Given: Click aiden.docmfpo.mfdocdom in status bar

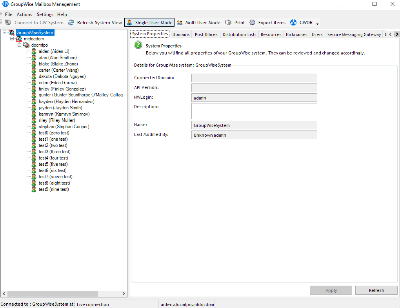Looking at the screenshot, I should pos(187,304).
